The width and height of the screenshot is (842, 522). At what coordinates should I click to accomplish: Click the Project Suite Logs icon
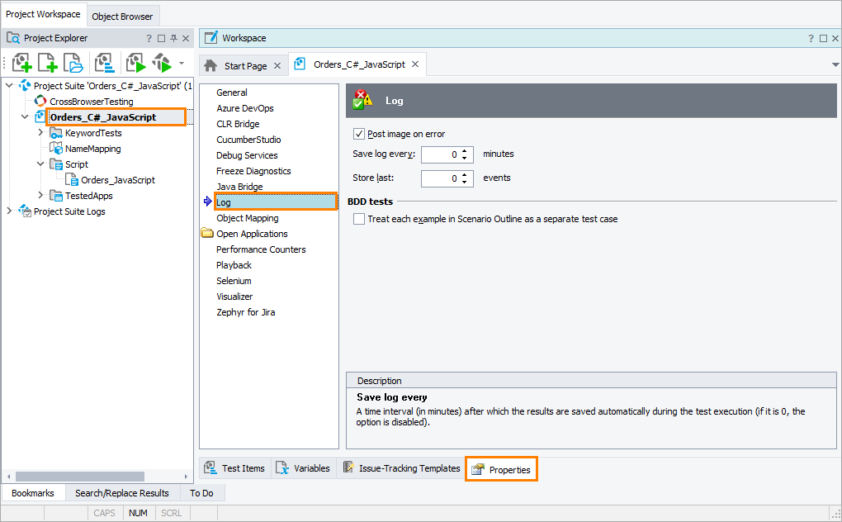point(25,211)
